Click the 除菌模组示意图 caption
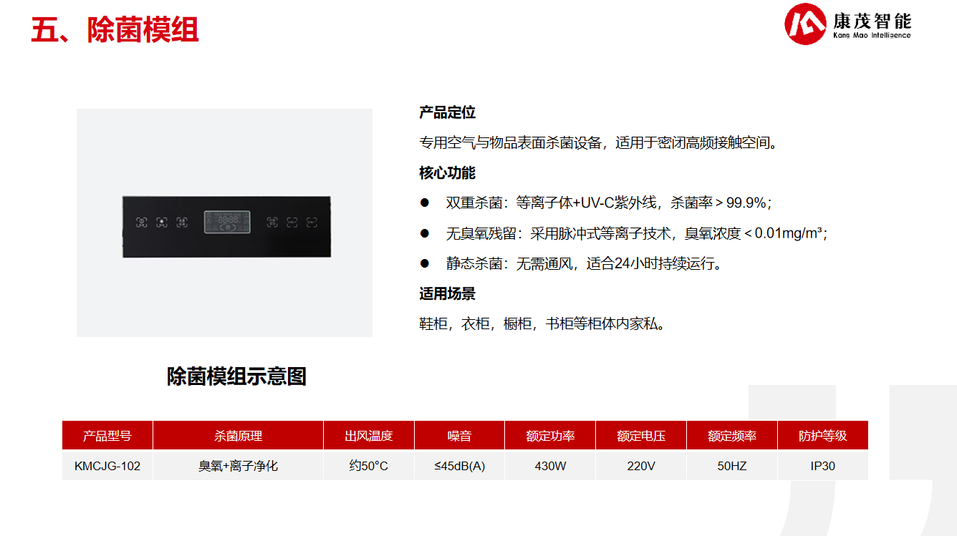Viewport: 957px width, 536px height. [236, 376]
